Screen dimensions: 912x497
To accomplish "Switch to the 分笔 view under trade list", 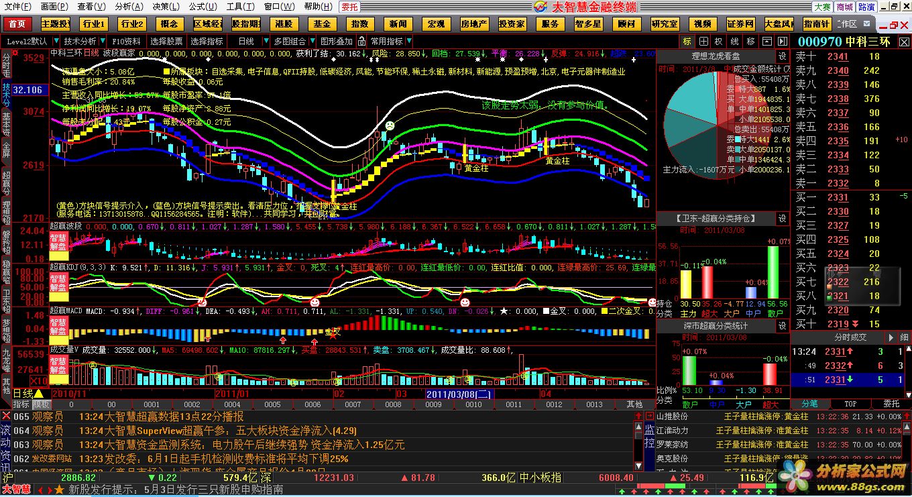I will coord(809,404).
